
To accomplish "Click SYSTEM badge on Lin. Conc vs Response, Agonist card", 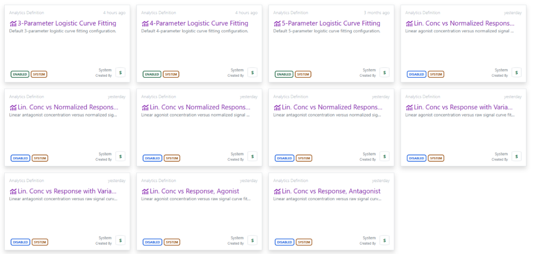I will pyautogui.click(x=172, y=242).
